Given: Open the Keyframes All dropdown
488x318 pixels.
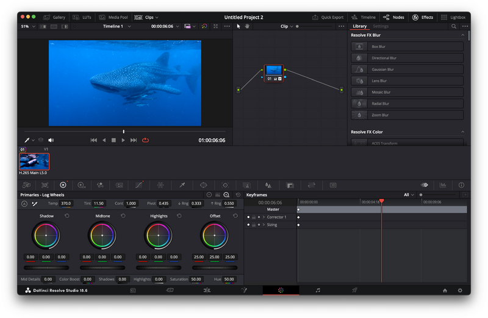Looking at the screenshot, I should (x=408, y=194).
